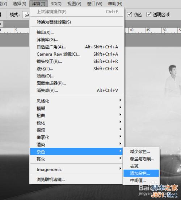The image size is (181, 200).
Task: Open the 滤镜(T) menu in menu bar
Action: click(38, 4)
